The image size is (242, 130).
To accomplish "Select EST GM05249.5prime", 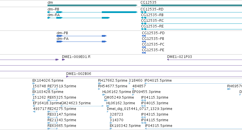I will [x=119, y=97].
